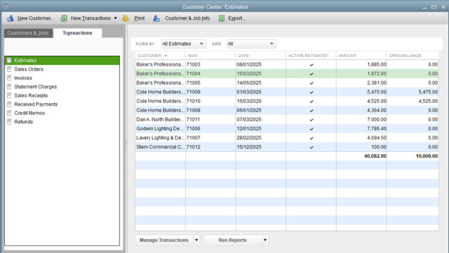Click the 7,786.40 amount cell
This screenshot has height=253, width=449.
tap(362, 128)
